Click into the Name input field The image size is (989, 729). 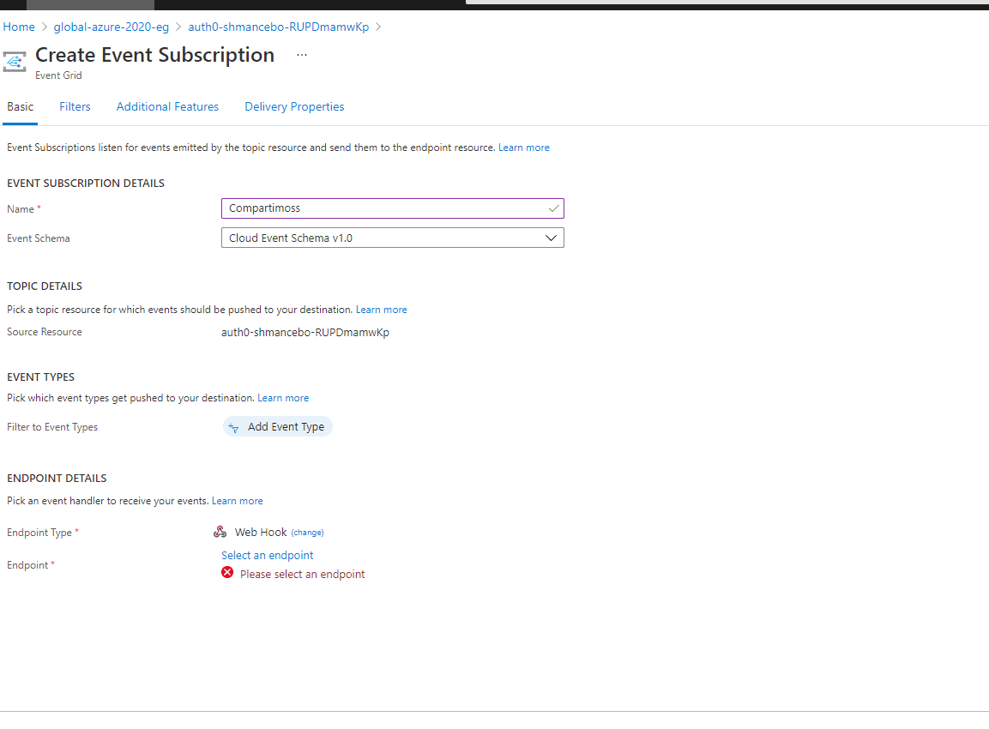(392, 208)
